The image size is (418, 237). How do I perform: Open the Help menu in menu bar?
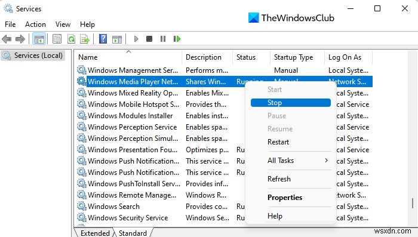pyautogui.click(x=87, y=24)
